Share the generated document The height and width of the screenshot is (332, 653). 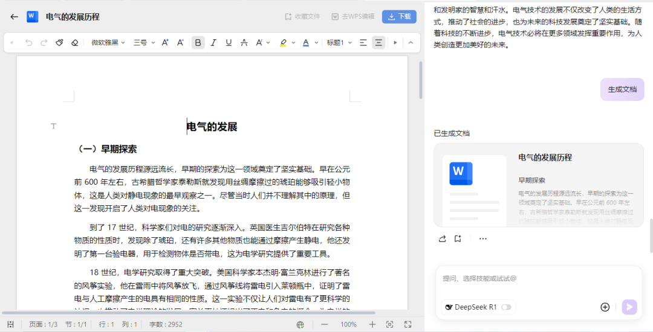point(442,238)
